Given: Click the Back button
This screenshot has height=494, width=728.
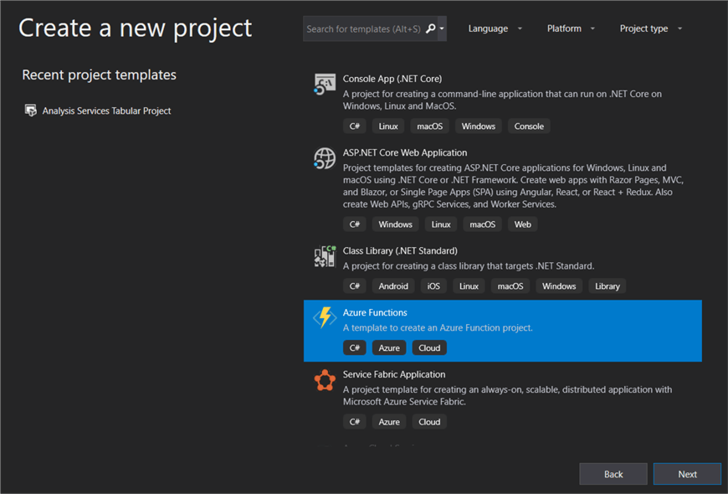Looking at the screenshot, I should (x=613, y=473).
